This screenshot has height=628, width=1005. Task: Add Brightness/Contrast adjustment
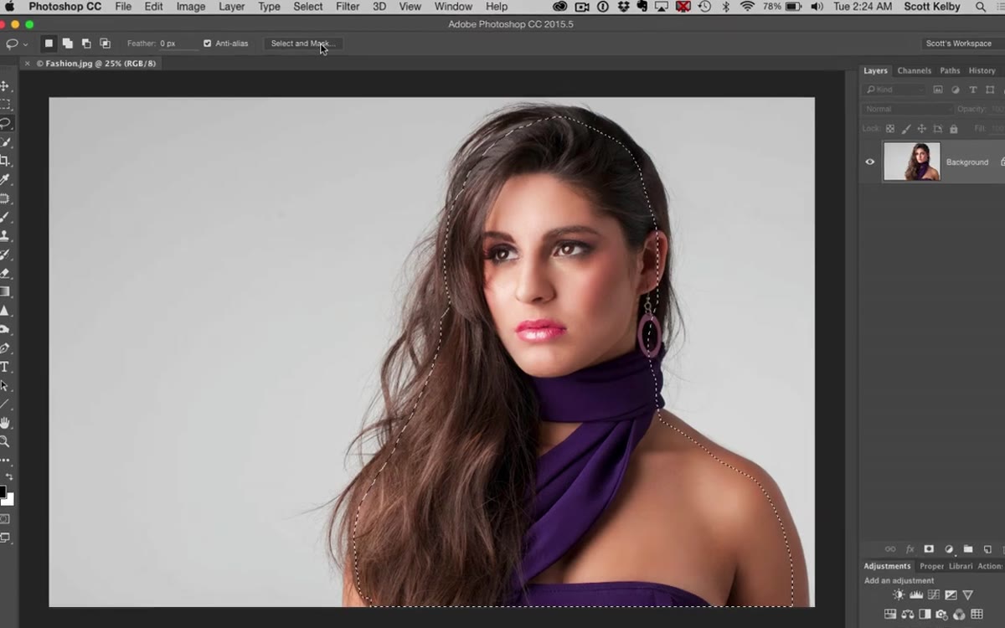[899, 595]
